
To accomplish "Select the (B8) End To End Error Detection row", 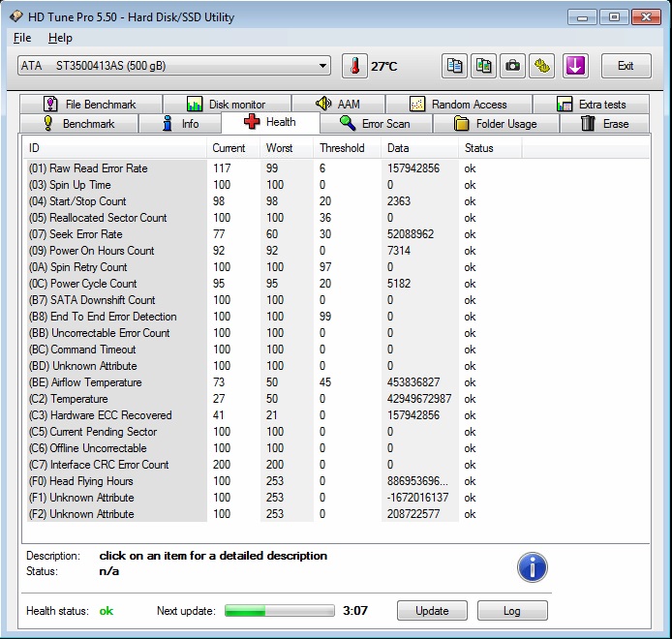I will click(x=274, y=317).
